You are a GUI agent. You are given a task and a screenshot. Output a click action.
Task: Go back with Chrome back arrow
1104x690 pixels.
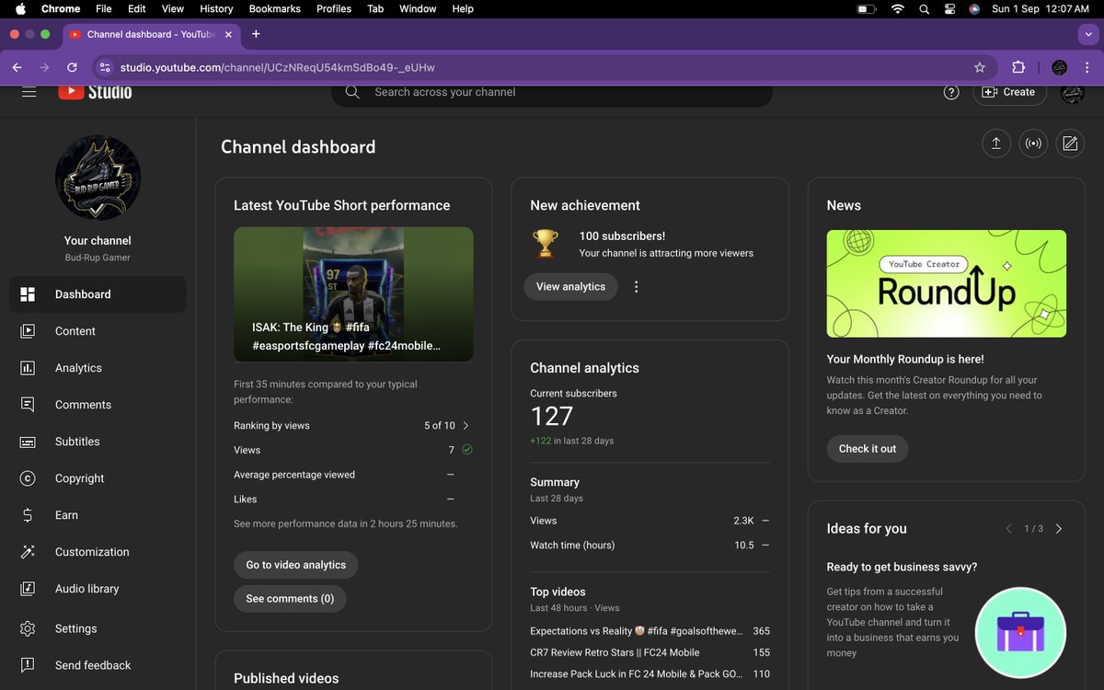(17, 67)
